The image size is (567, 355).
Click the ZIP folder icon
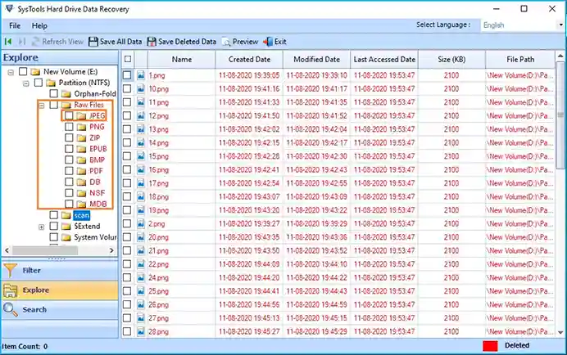click(82, 138)
